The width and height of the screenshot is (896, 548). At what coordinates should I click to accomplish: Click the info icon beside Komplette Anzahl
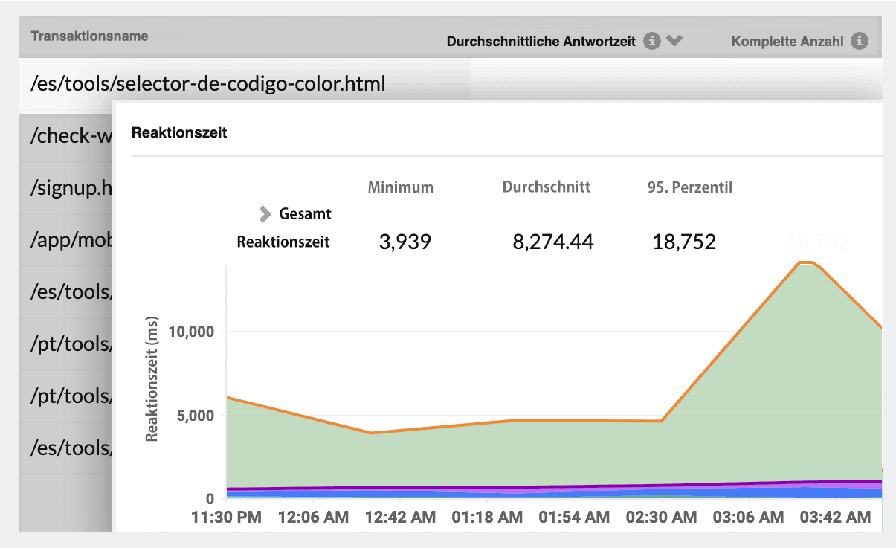pos(858,42)
